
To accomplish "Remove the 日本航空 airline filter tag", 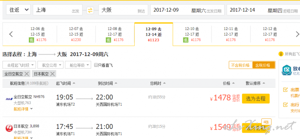I will [52, 74].
